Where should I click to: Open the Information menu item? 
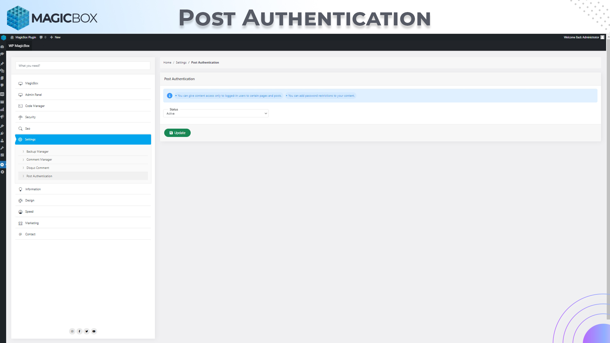(x=83, y=189)
